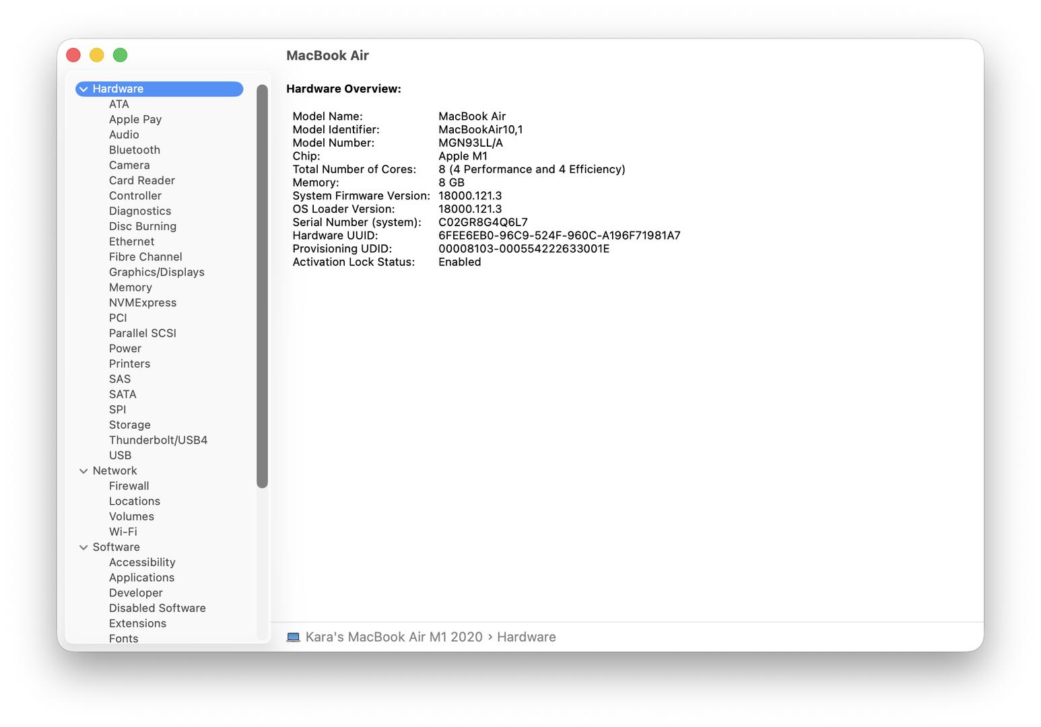Select the Memory sidebar item
Screen dimensions: 1041x727
click(x=131, y=287)
